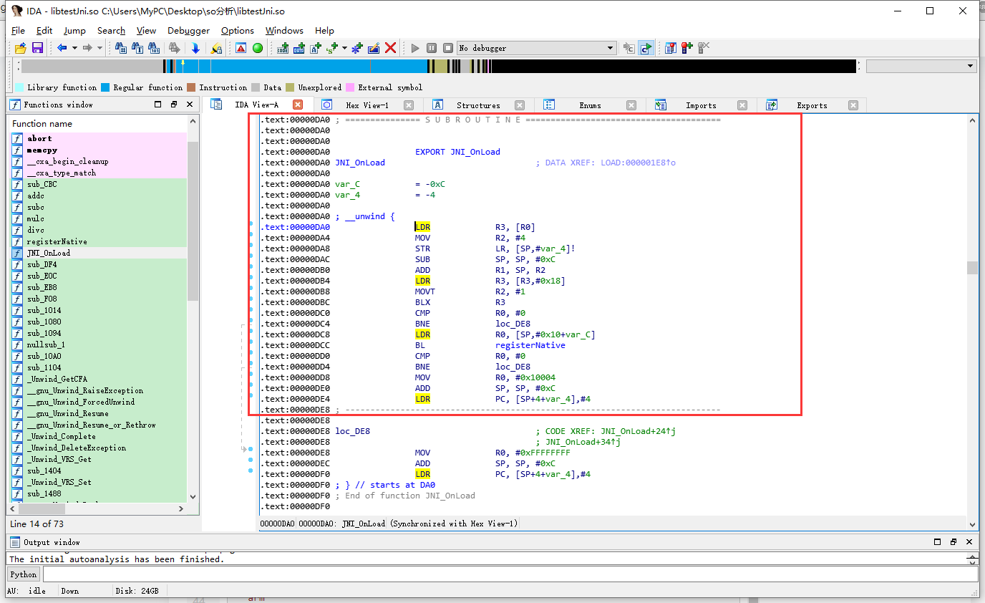985x603 pixels.
Task: Click the string-style 's' plus icon
Action: (332, 48)
